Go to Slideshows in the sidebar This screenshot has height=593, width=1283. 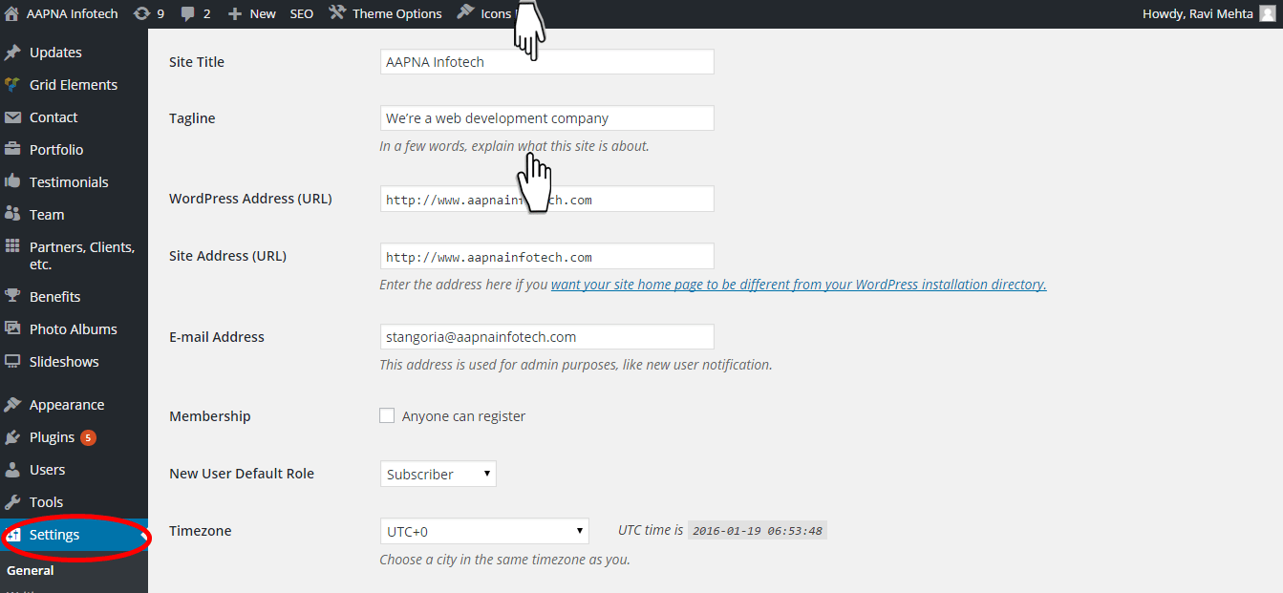[x=64, y=362]
